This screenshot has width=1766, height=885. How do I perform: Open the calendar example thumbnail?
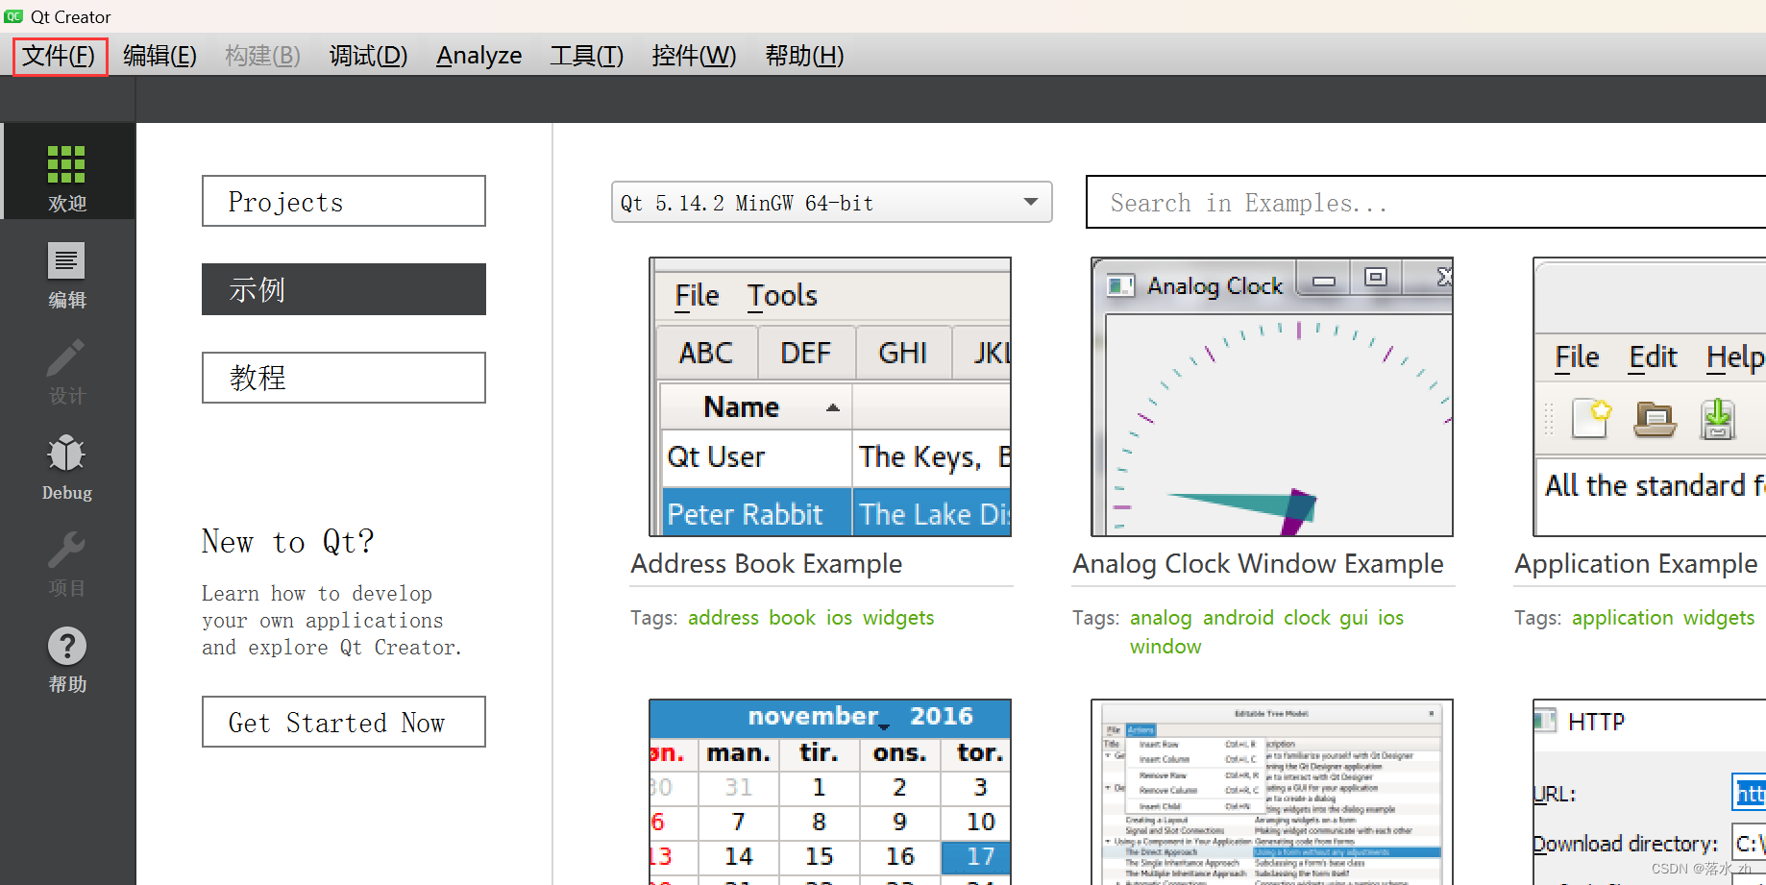click(x=830, y=792)
